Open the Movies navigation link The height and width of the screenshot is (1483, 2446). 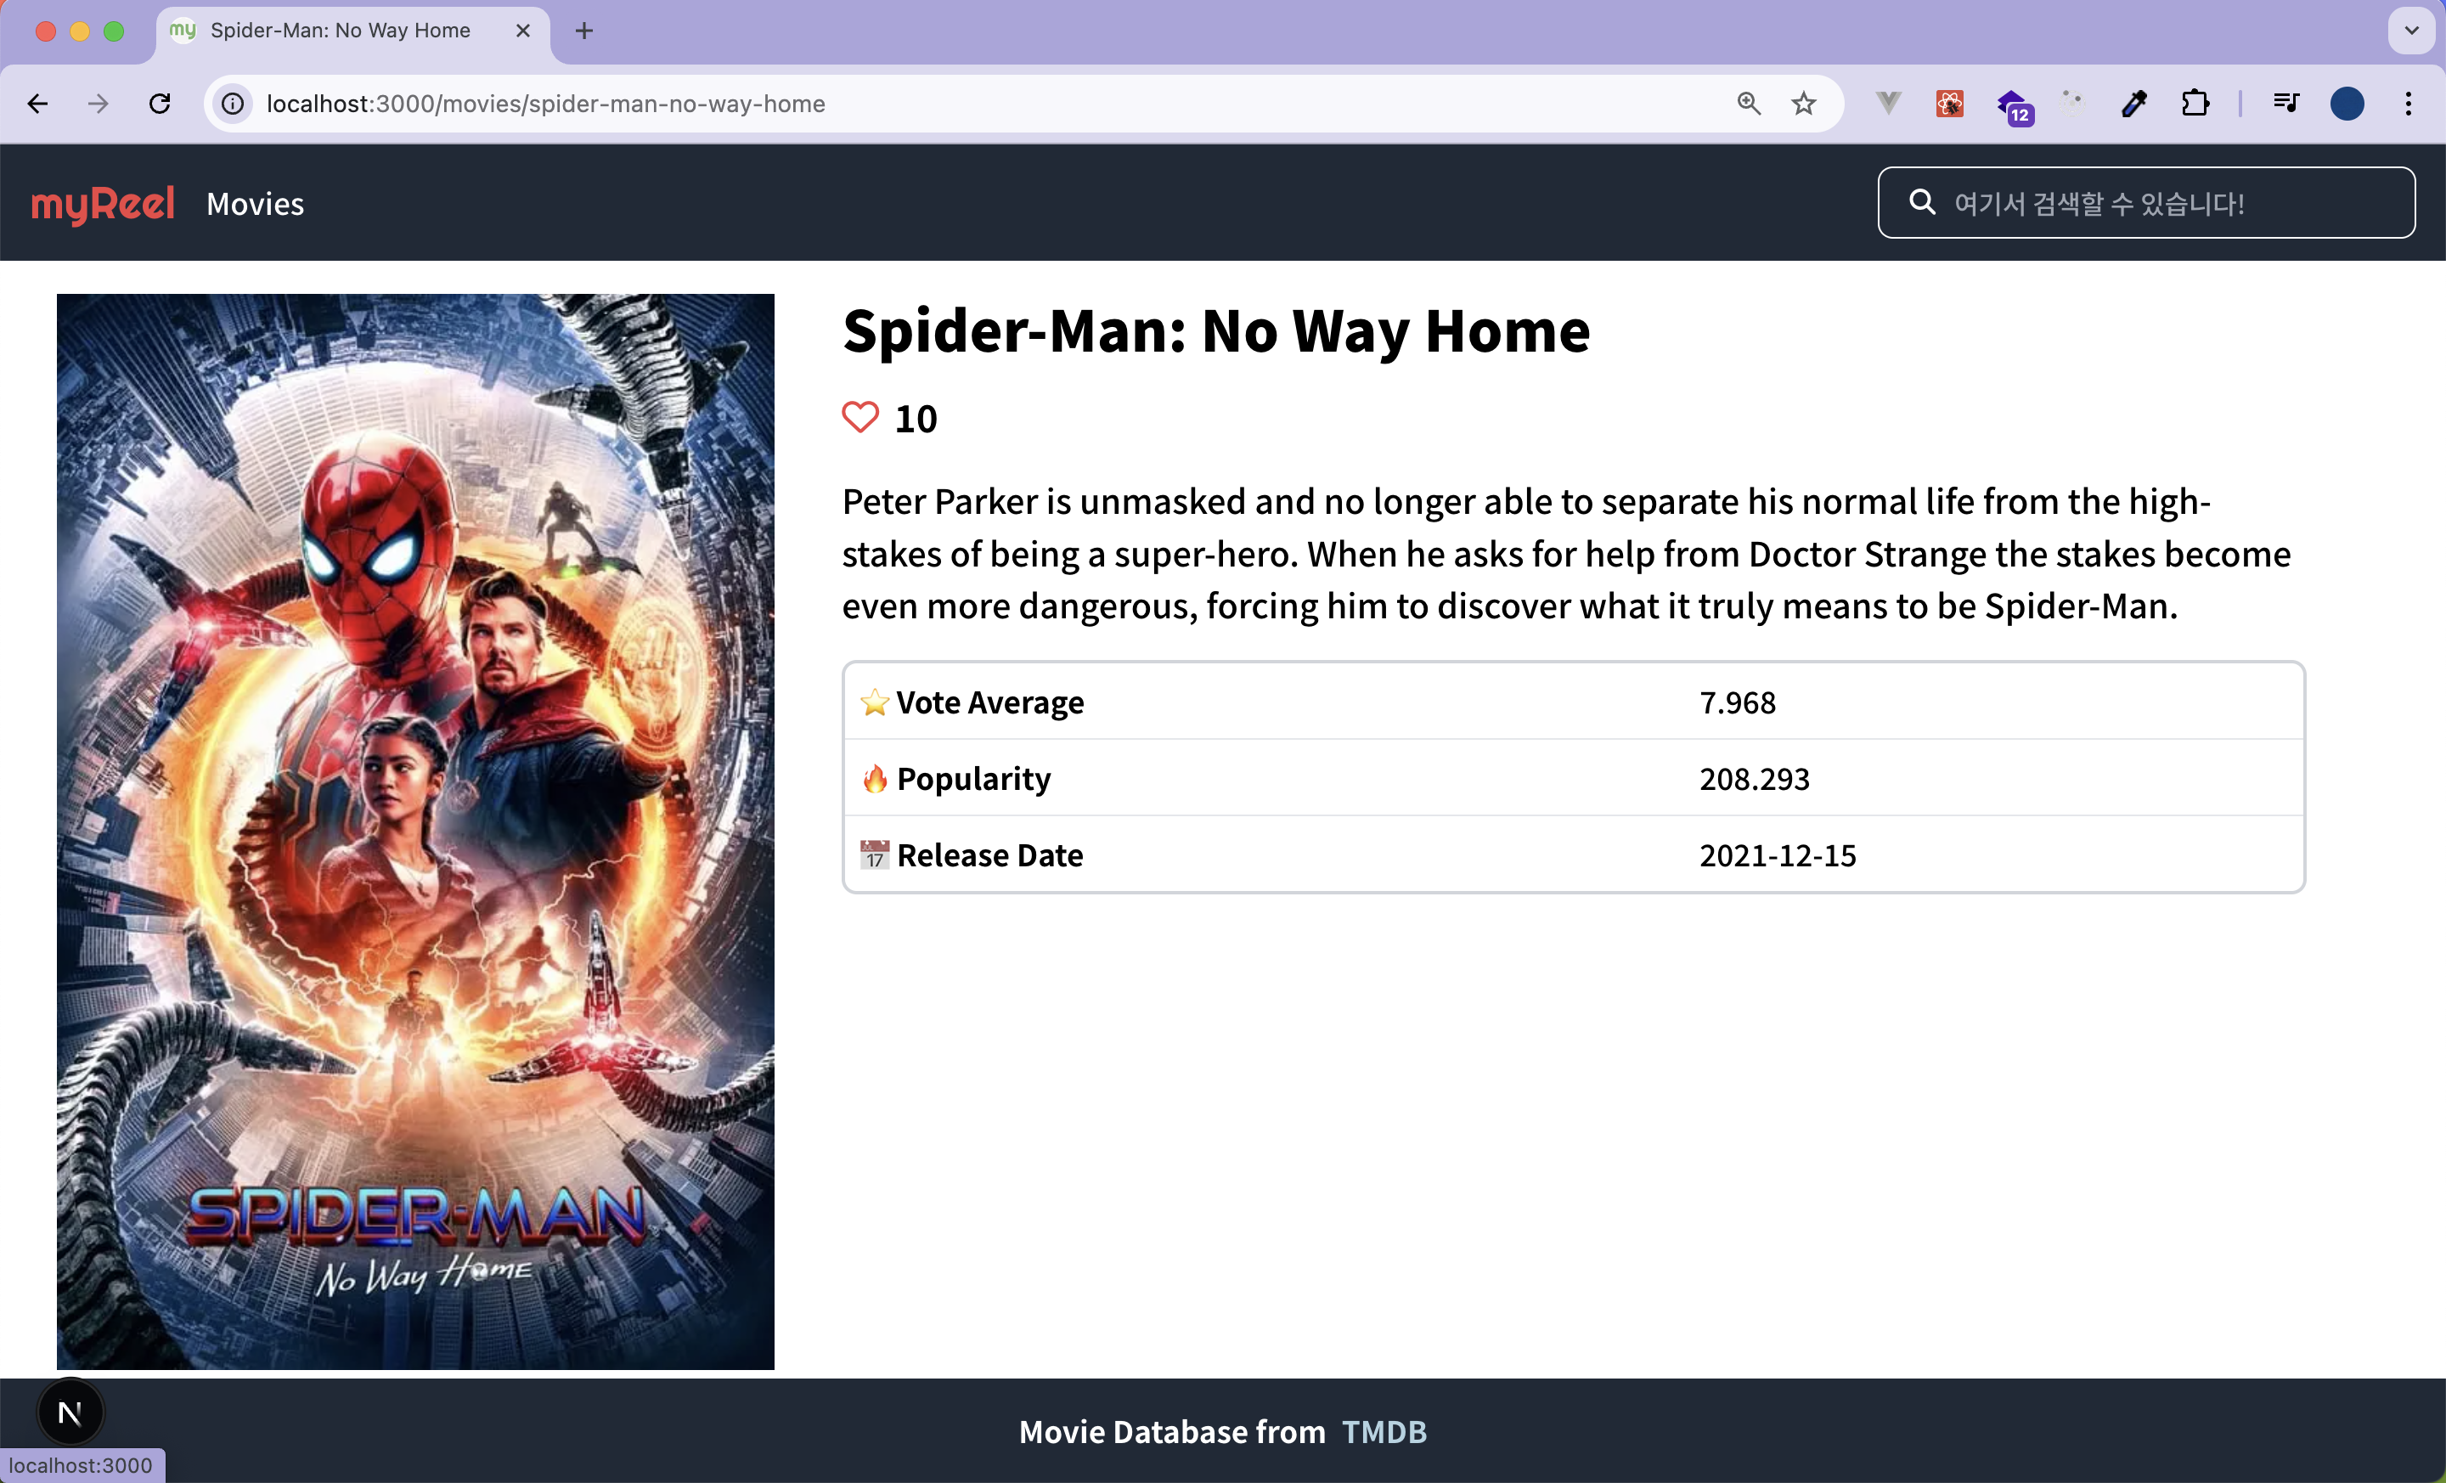(255, 204)
